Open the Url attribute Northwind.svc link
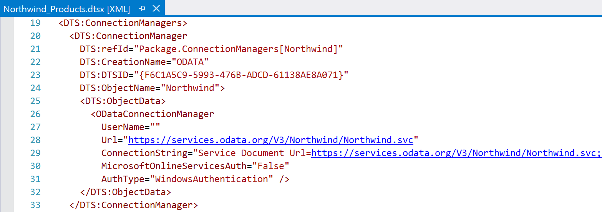This screenshot has height=212, width=602. pos(270,140)
